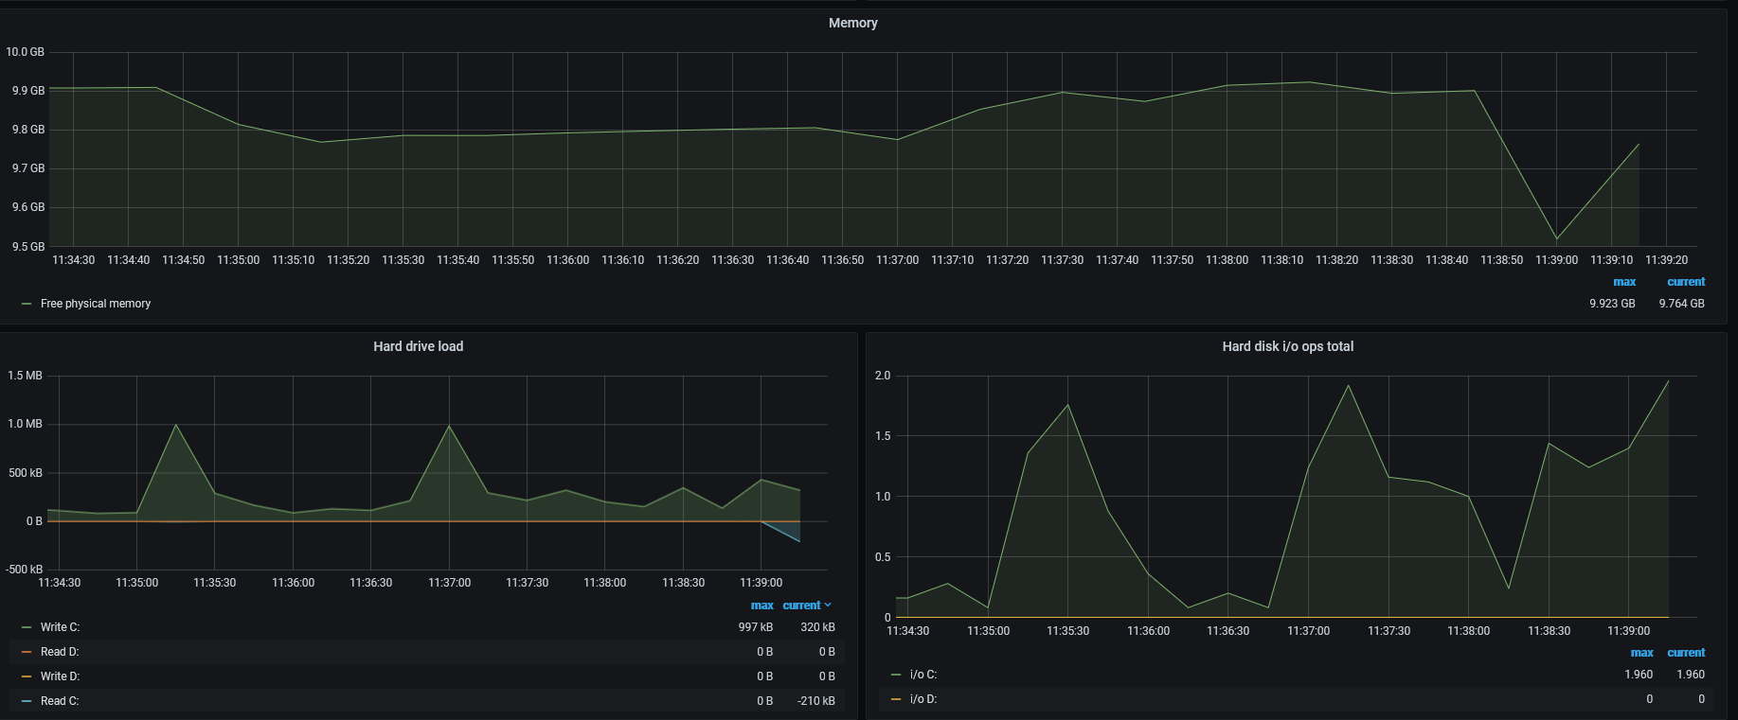The height and width of the screenshot is (720, 1738).
Task: Change color of Write D: swatch
Action: [27, 676]
